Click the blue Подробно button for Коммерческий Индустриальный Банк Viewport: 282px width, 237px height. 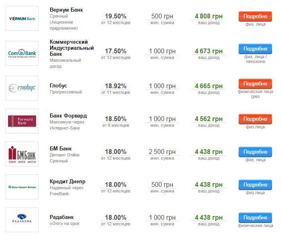point(255,49)
